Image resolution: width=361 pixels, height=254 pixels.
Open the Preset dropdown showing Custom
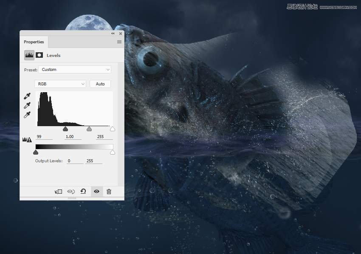point(75,69)
